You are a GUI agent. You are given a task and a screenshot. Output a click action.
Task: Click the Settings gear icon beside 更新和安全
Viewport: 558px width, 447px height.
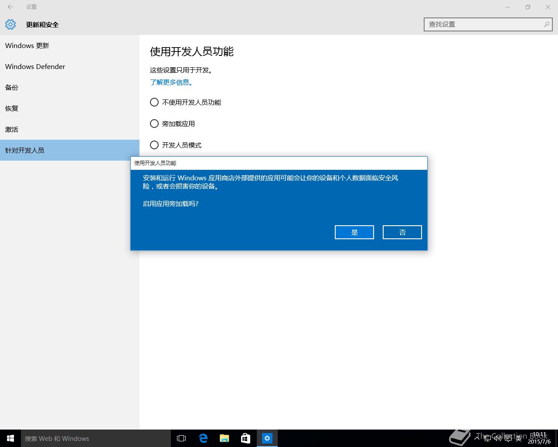[x=10, y=24]
